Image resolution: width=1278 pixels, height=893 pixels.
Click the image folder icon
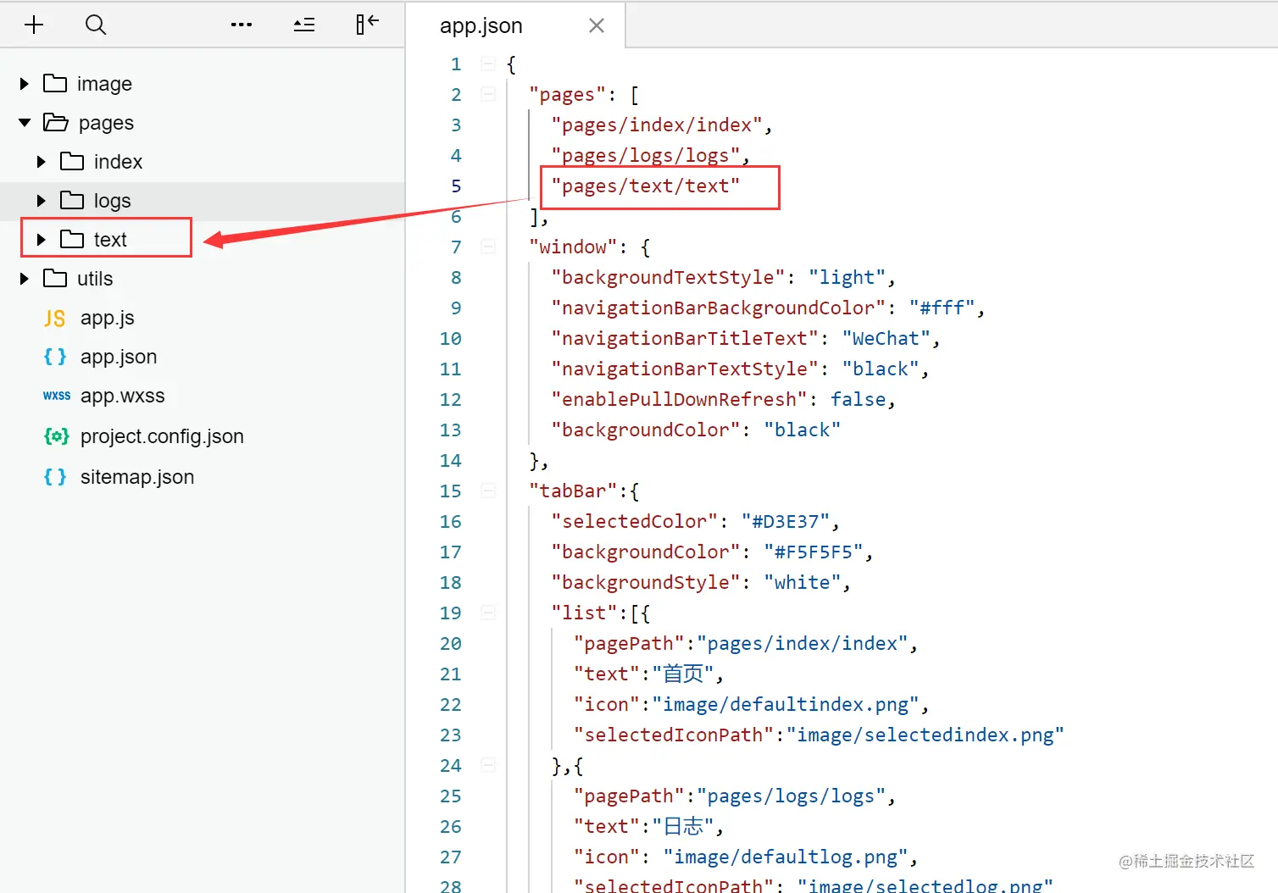[x=55, y=83]
